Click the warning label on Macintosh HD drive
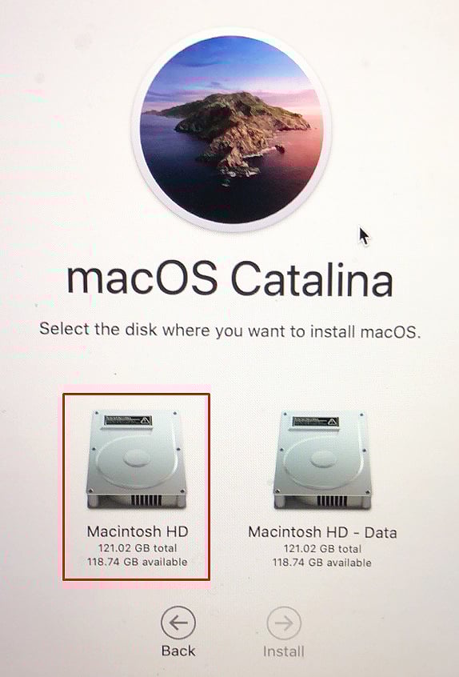This screenshot has width=459, height=677. click(x=128, y=421)
